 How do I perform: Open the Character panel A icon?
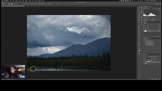click(x=141, y=23)
